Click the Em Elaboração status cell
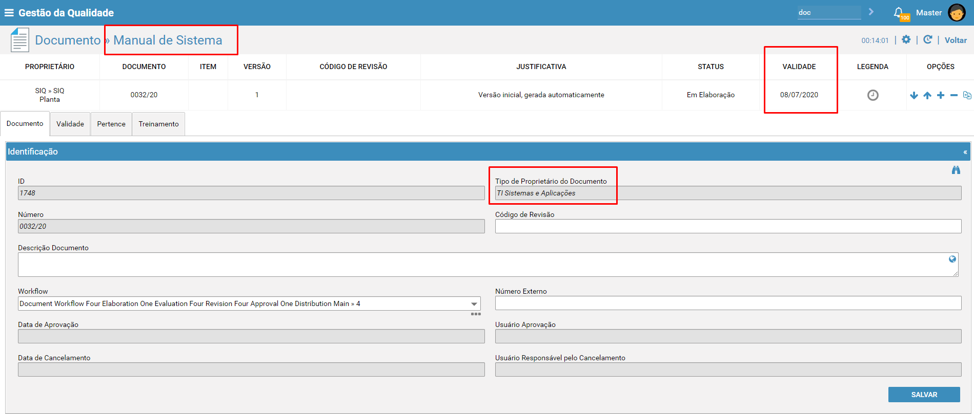The height and width of the screenshot is (414, 974). [711, 95]
